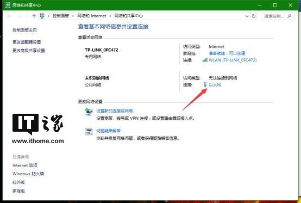Click the 问题疑难解答 icon
This screenshot has height=203, width=301.
89,132
